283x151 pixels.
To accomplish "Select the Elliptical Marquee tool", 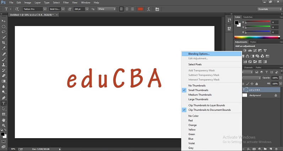I will 4,27.
